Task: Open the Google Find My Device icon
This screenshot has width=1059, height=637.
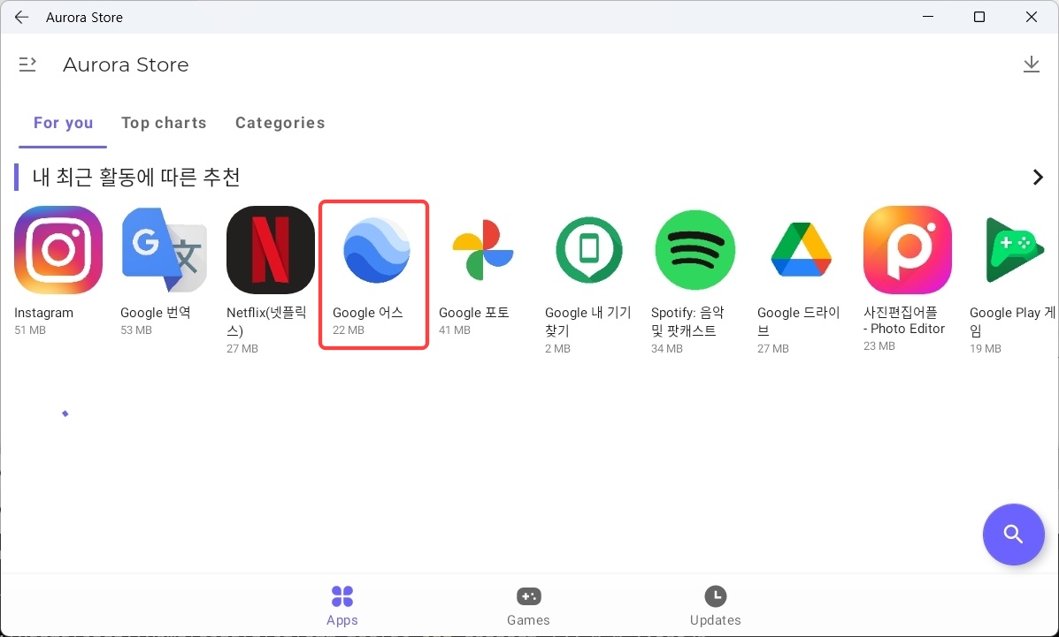Action: [588, 250]
